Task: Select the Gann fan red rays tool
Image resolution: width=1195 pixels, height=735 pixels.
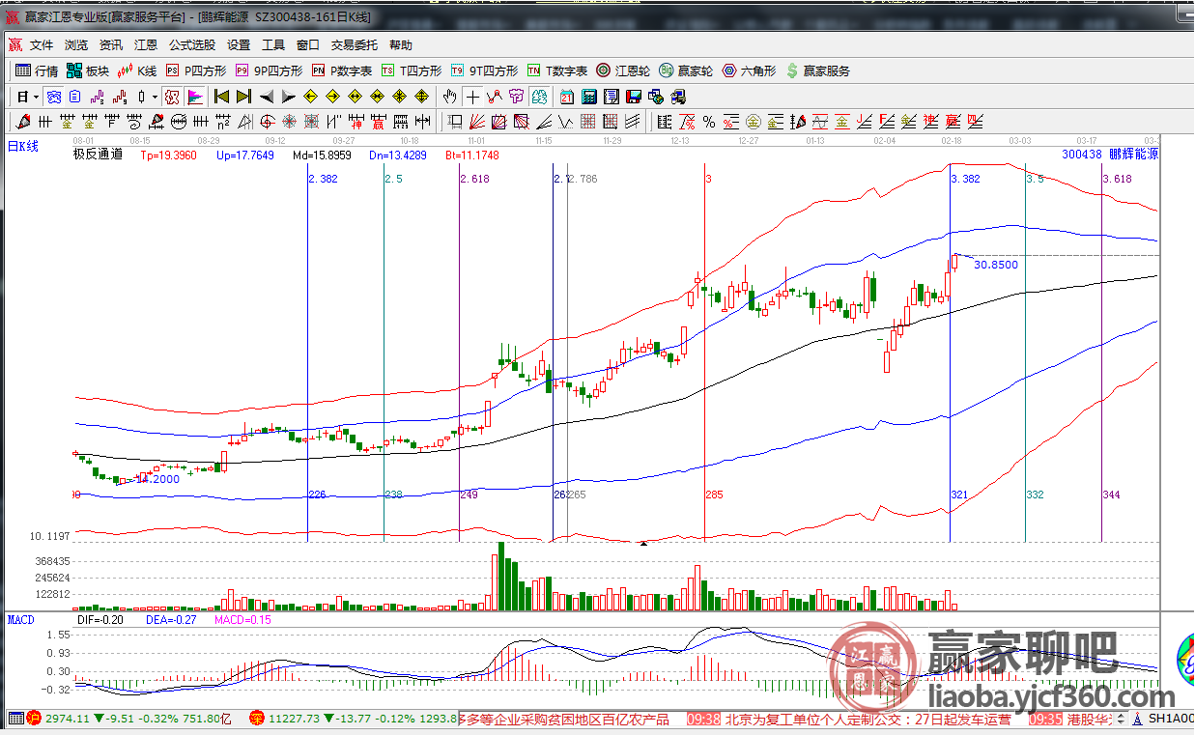Action: tap(476, 122)
